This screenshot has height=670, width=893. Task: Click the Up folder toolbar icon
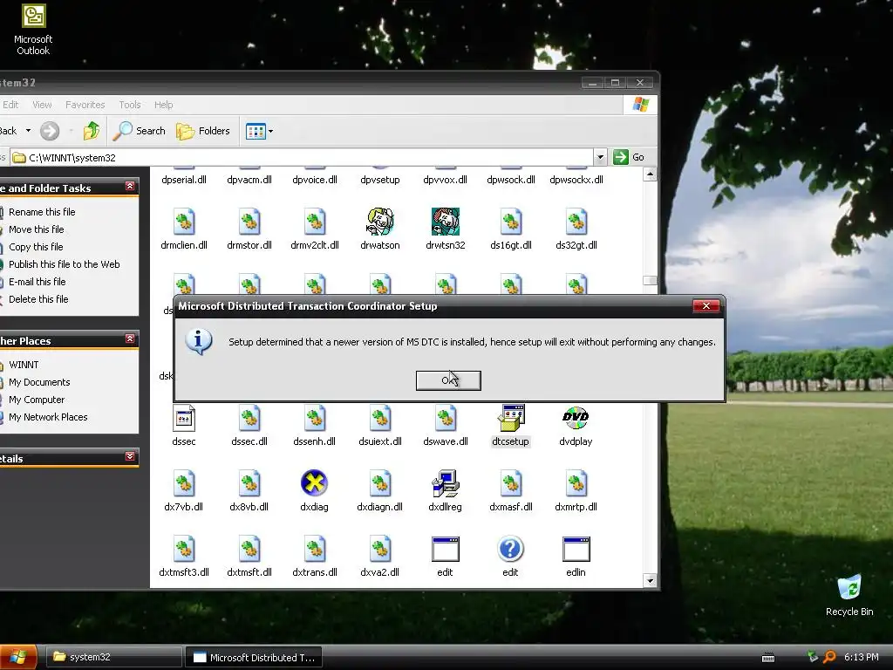(x=91, y=131)
